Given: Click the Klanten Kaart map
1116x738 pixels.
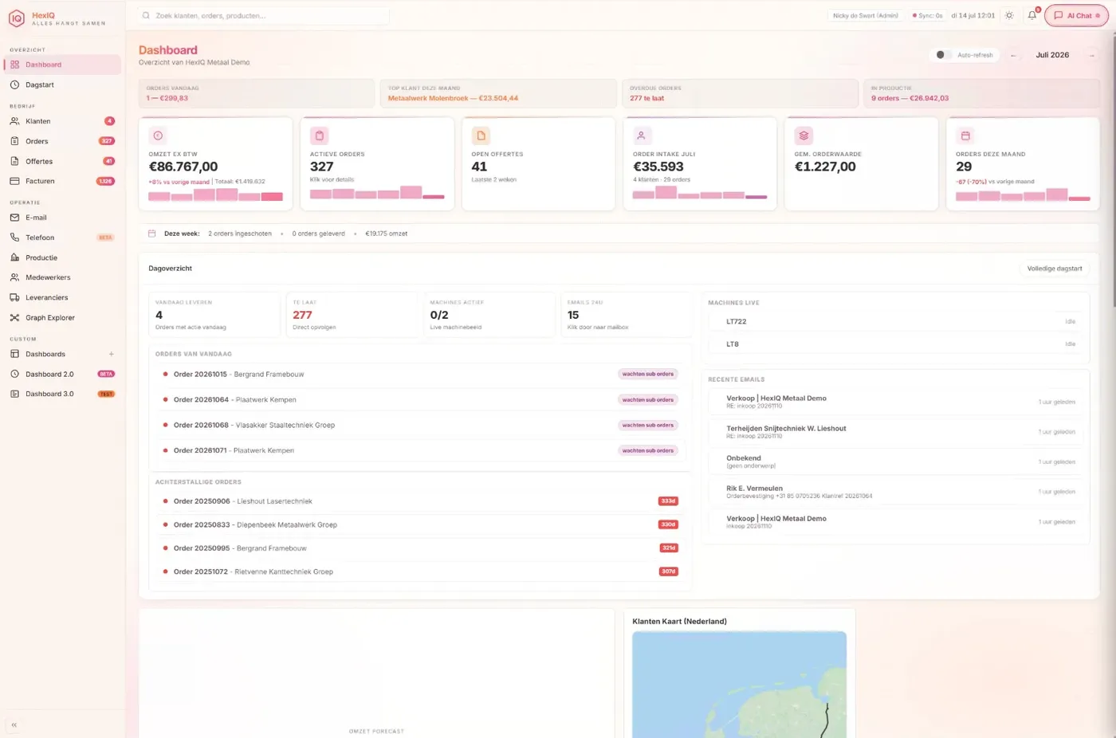Looking at the screenshot, I should [739, 684].
